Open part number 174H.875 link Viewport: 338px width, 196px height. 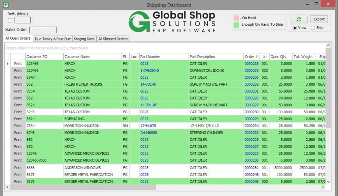[x=148, y=126]
